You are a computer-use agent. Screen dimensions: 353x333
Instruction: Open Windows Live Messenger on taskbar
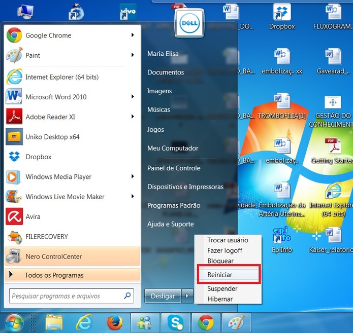point(145,323)
